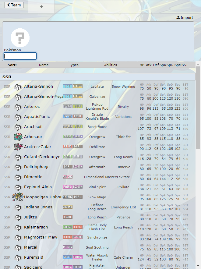Sort by SpA column header
This screenshot has height=269, width=201.
163,65
